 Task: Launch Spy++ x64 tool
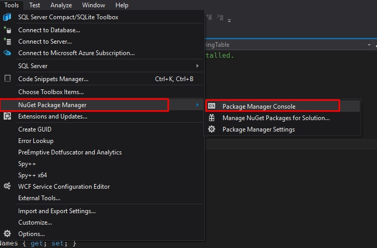[102, 175]
